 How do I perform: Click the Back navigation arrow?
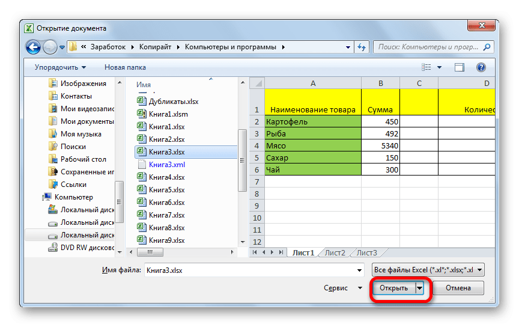click(33, 47)
